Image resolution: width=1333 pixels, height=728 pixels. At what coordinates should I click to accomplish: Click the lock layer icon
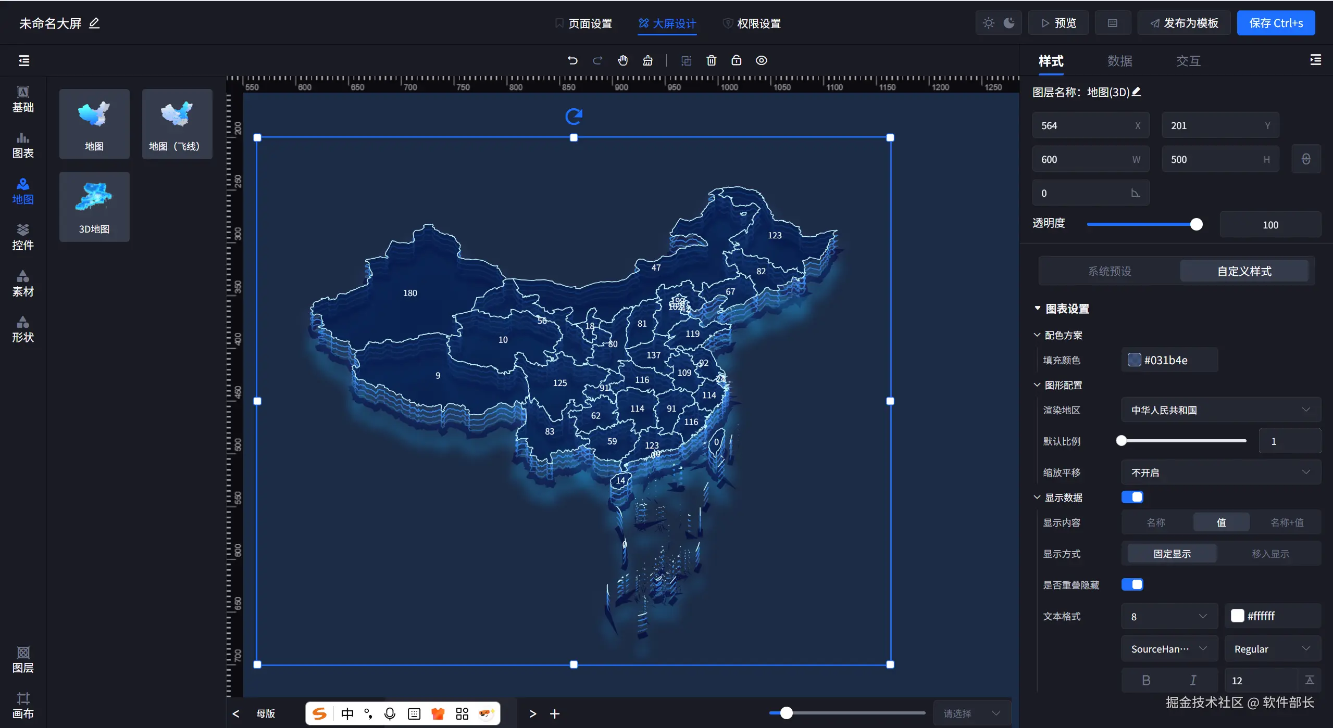736,60
